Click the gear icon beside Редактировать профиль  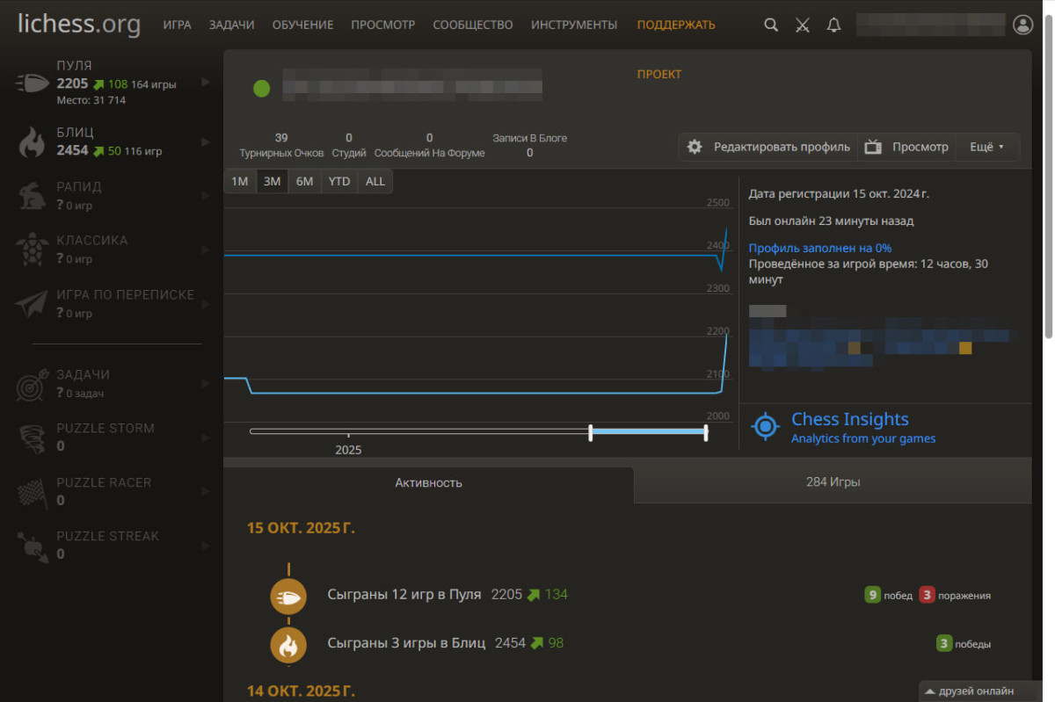(x=695, y=148)
